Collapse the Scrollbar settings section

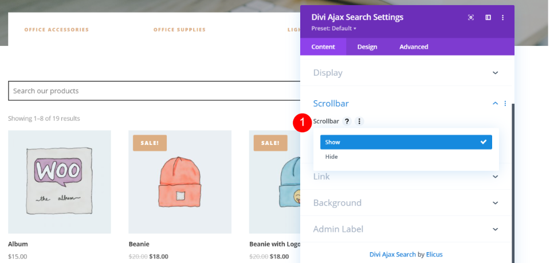(495, 104)
